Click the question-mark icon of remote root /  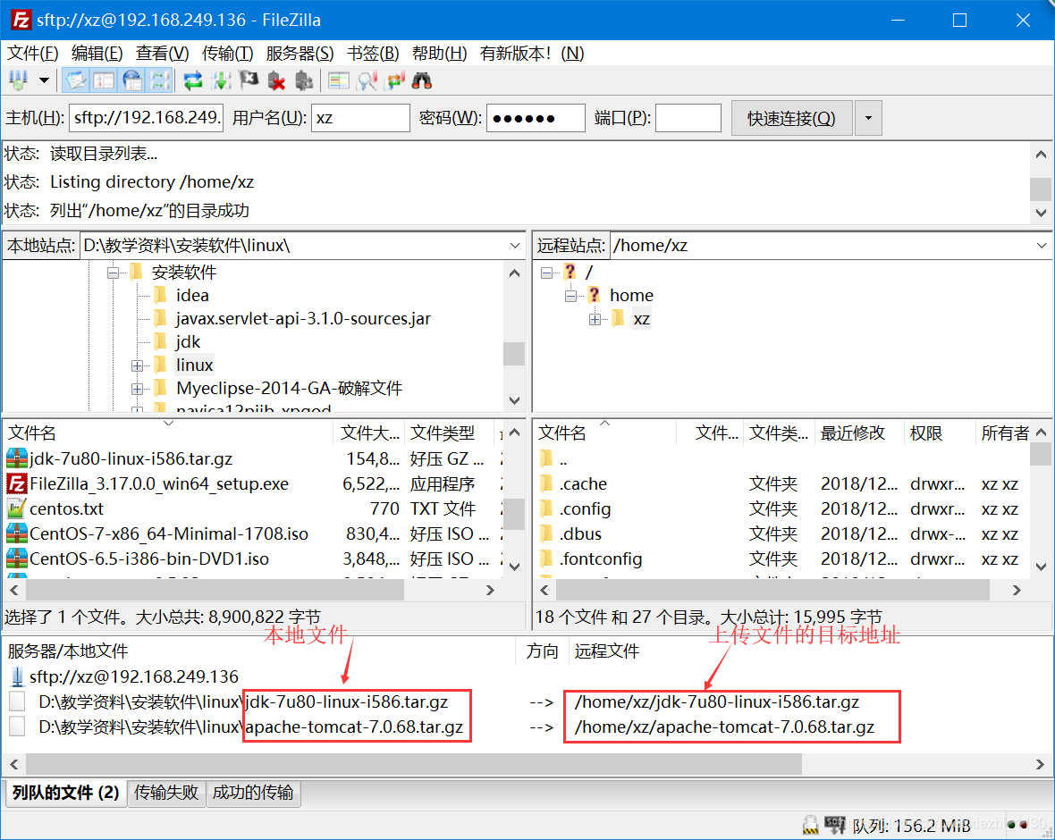tap(570, 272)
